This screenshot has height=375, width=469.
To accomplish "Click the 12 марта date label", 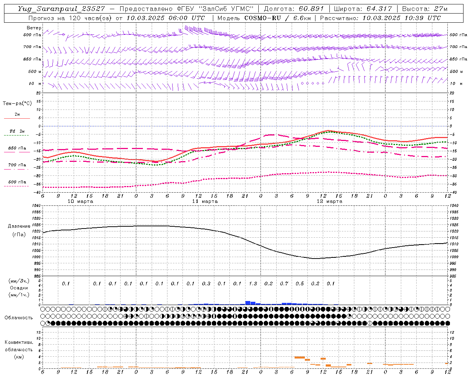I will point(329,201).
